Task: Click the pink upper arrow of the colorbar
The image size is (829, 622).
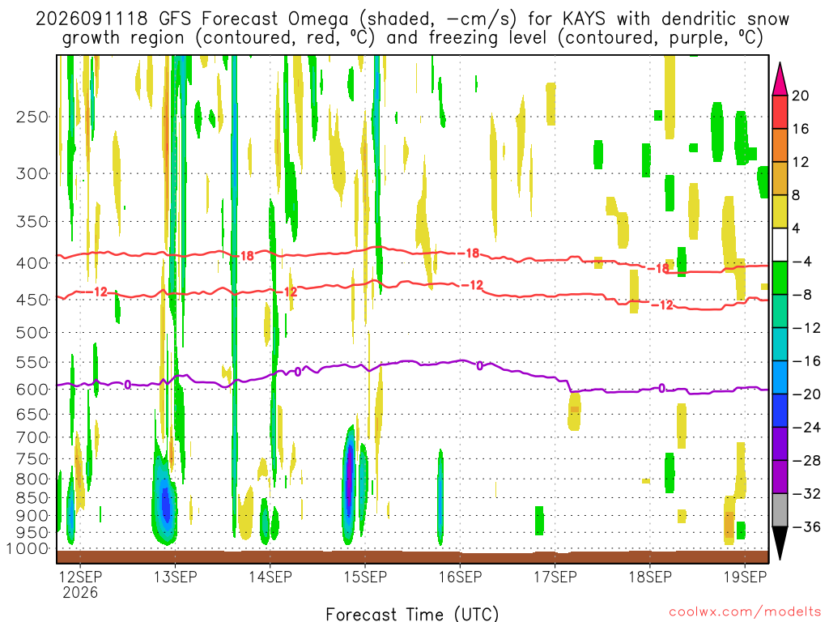Action: pos(780,79)
